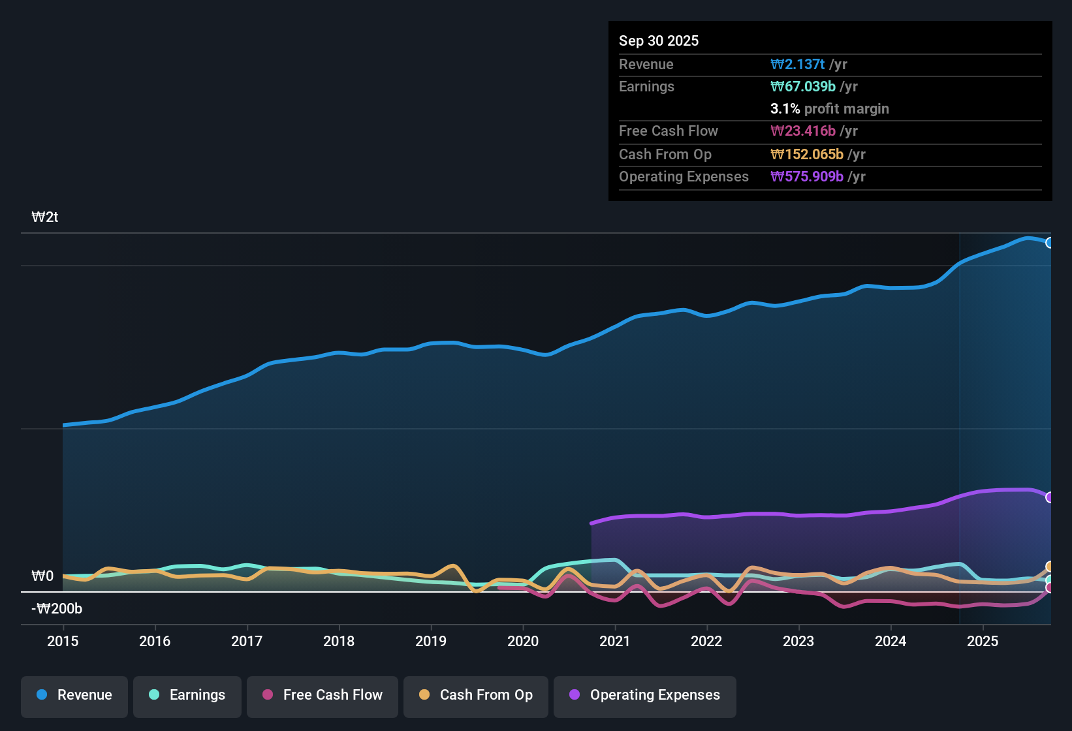Click the blue Revenue legend dot
Viewport: 1072px width, 731px height.
(x=41, y=695)
